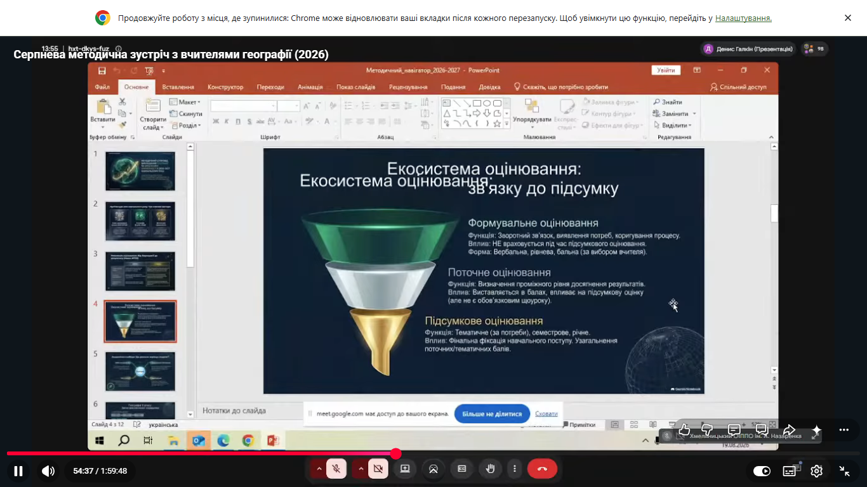Switch to the Показ слайдів ribbon tab

[x=356, y=87]
